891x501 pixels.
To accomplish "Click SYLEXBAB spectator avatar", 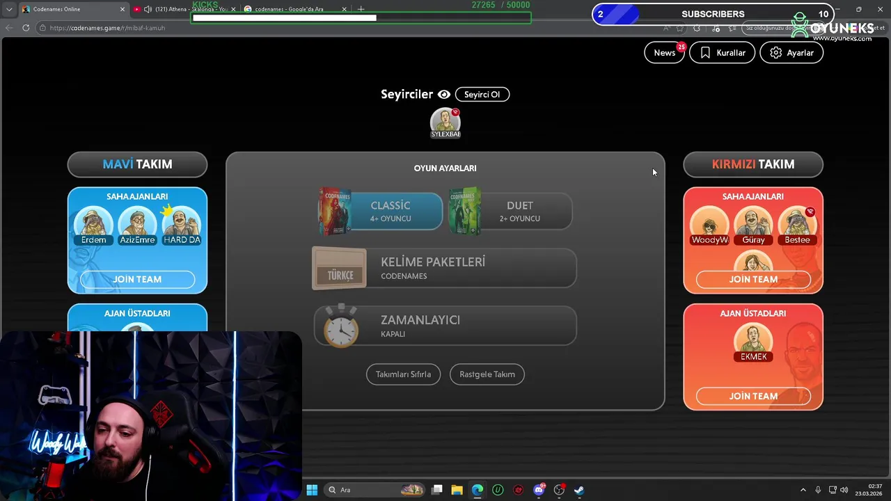I will coord(445,123).
